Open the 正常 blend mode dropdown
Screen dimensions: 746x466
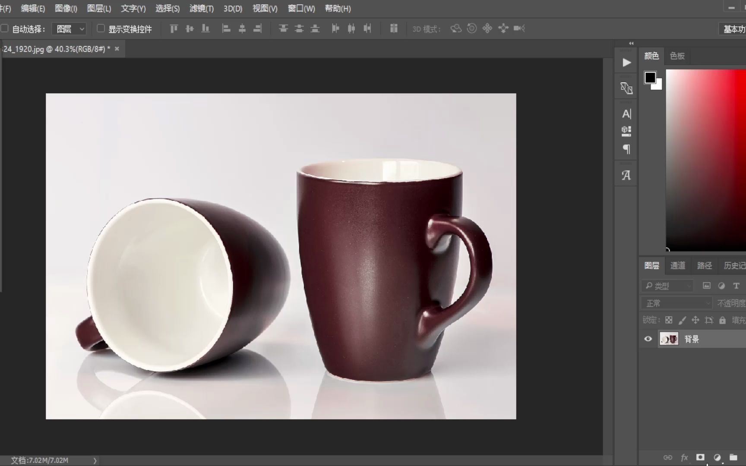point(676,303)
